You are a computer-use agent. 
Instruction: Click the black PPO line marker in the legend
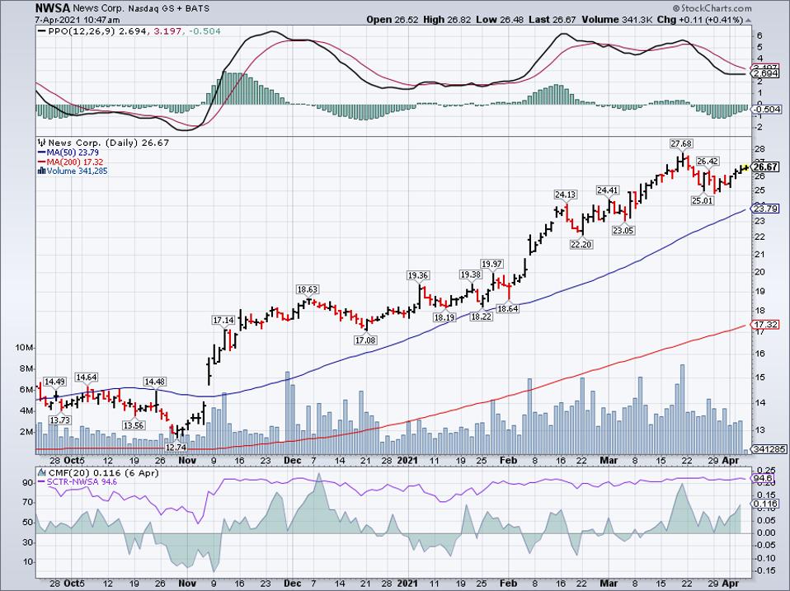coord(41,31)
